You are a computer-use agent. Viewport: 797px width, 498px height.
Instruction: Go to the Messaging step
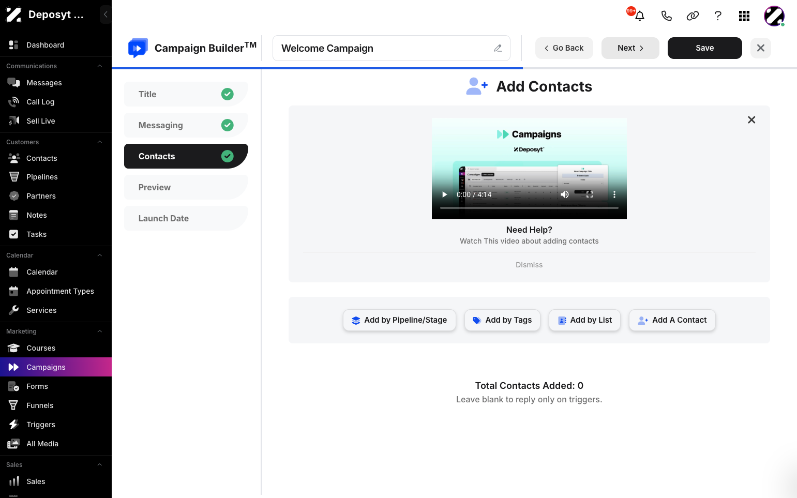[186, 125]
